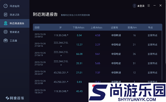Click the upload value 7.37
Screen dimensions: 166x102
click(x=97, y=73)
